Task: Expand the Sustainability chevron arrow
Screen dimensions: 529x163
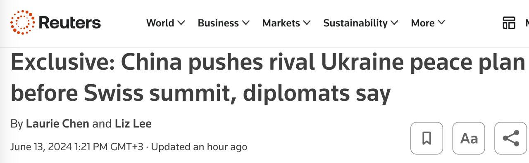Action: coord(394,23)
